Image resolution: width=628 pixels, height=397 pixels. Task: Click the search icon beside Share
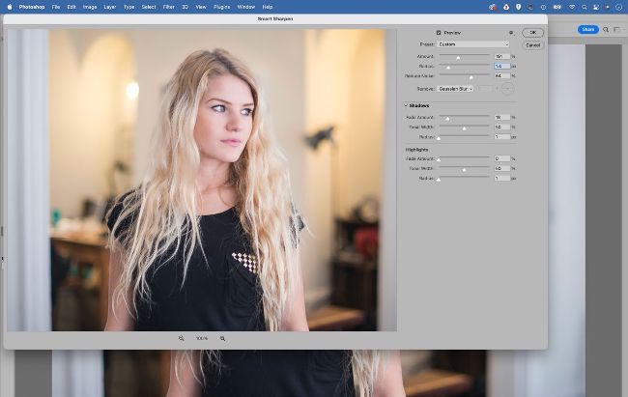(606, 30)
